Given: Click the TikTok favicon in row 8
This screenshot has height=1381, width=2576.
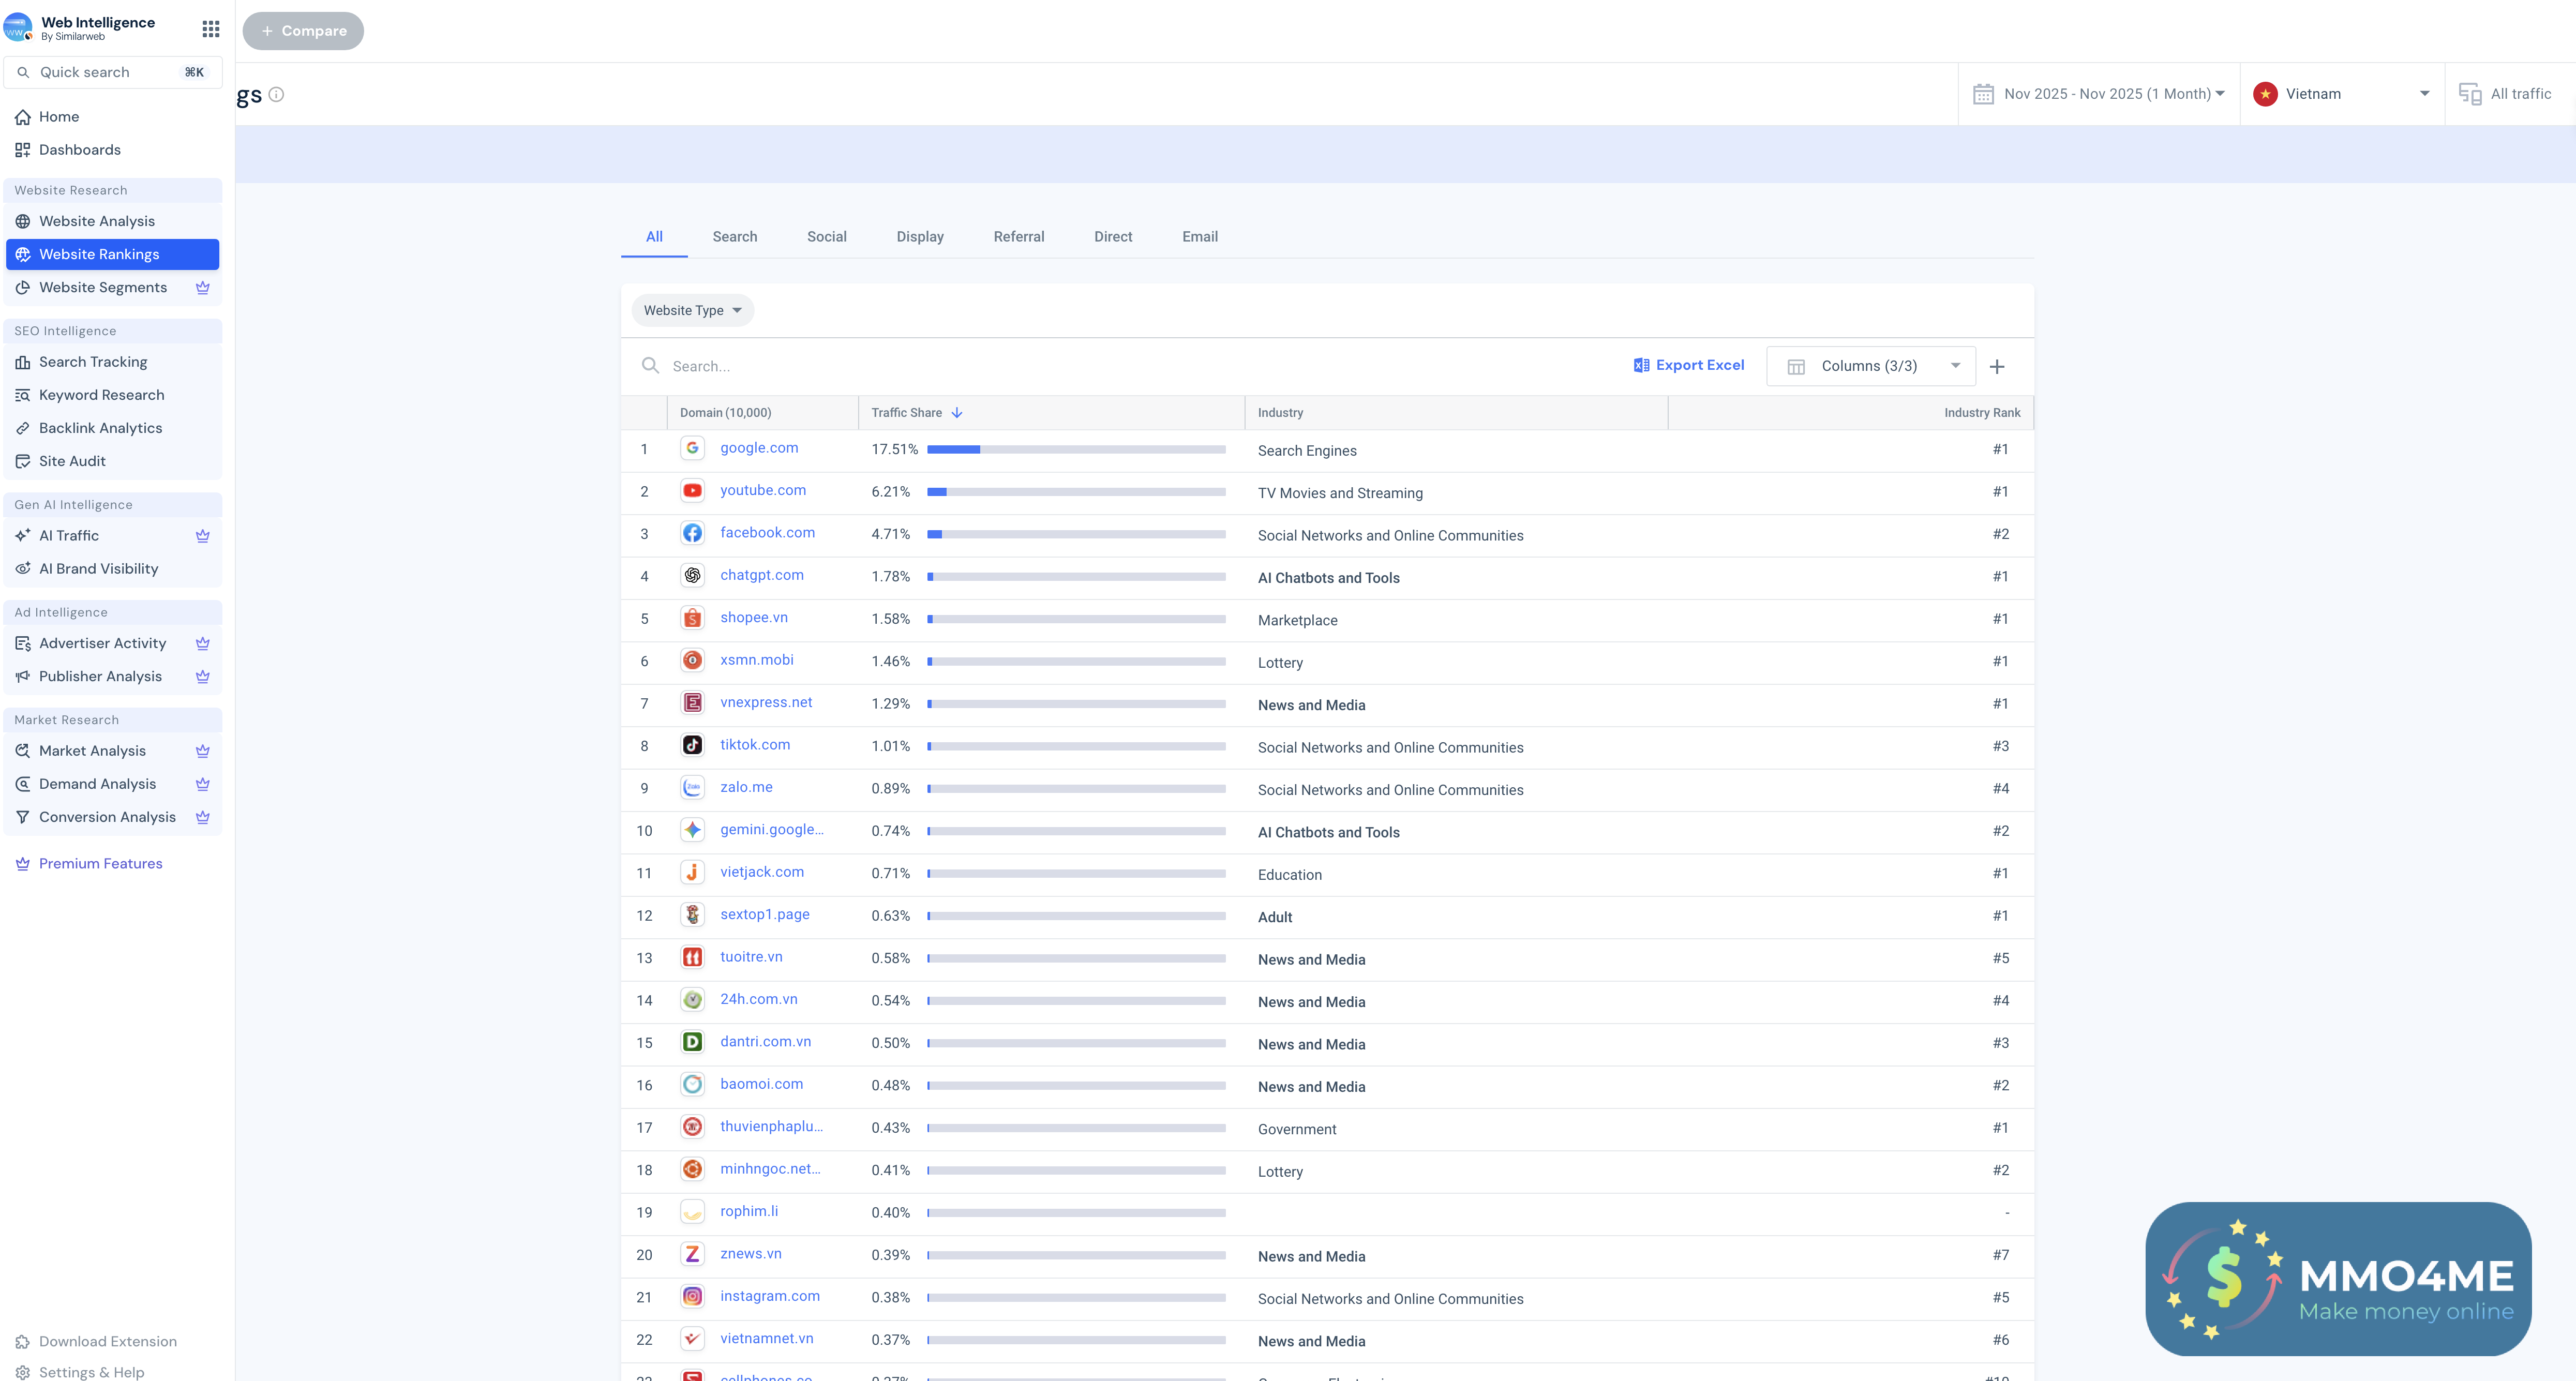Looking at the screenshot, I should 692,745.
